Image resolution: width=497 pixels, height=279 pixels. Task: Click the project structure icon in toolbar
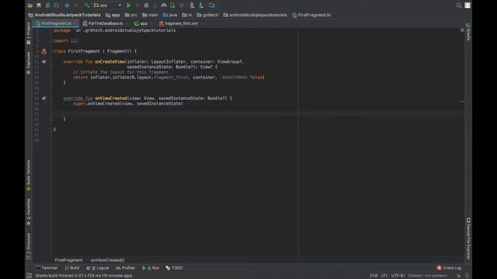pyautogui.click(x=212, y=5)
